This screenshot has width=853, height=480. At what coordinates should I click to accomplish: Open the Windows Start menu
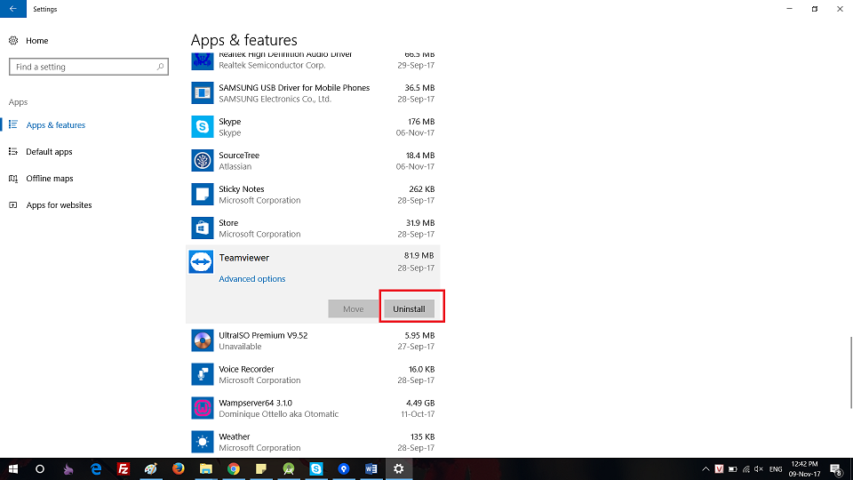tap(13, 469)
